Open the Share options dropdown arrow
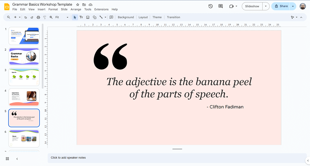The height and width of the screenshot is (166, 310). (x=293, y=6)
